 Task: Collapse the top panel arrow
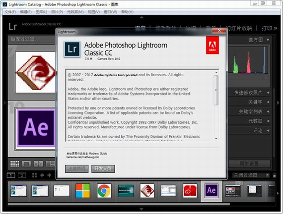coord(141,17)
